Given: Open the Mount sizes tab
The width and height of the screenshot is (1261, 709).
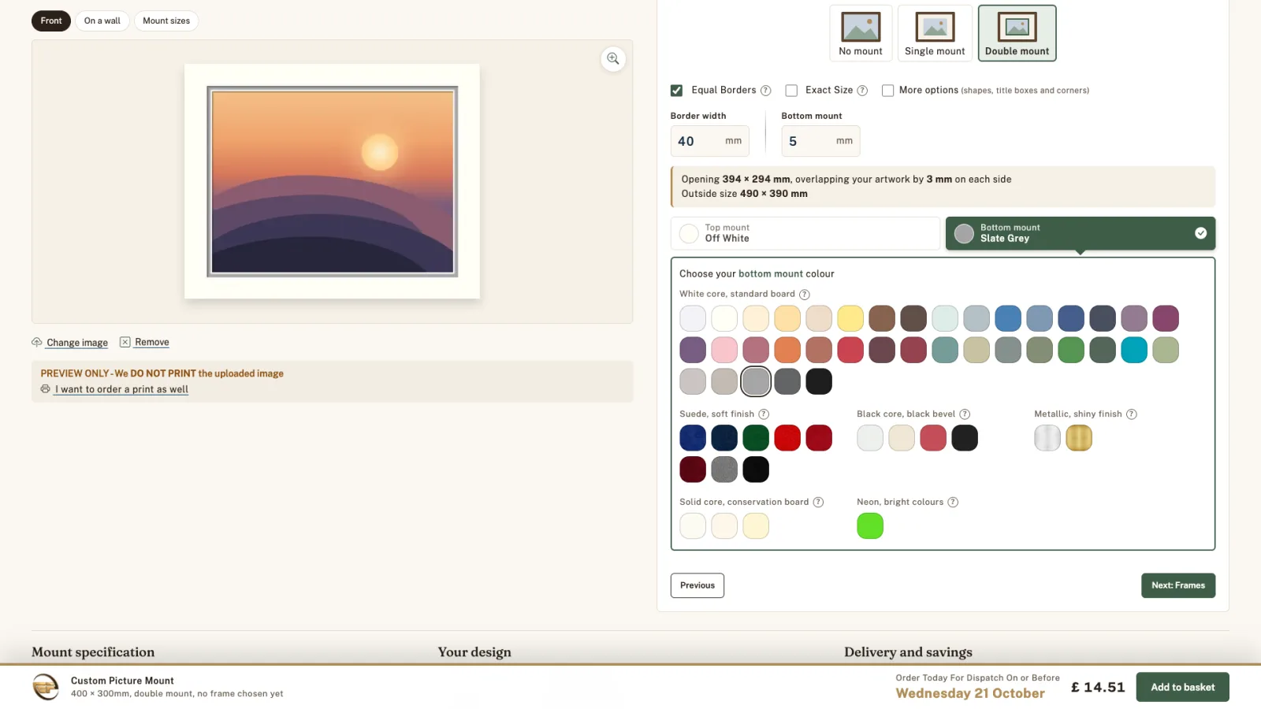Looking at the screenshot, I should (x=166, y=21).
